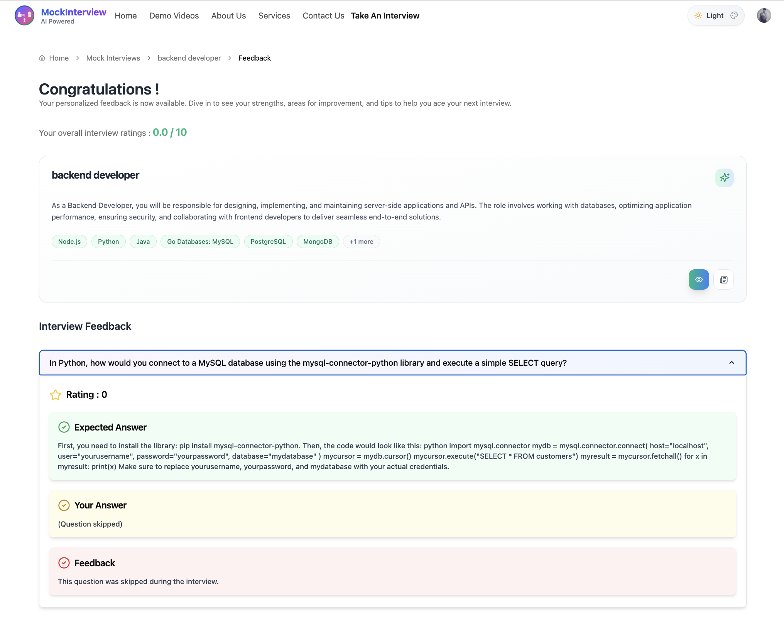The width and height of the screenshot is (784, 618).
Task: Expand the +1 more tags badge
Action: click(x=361, y=241)
